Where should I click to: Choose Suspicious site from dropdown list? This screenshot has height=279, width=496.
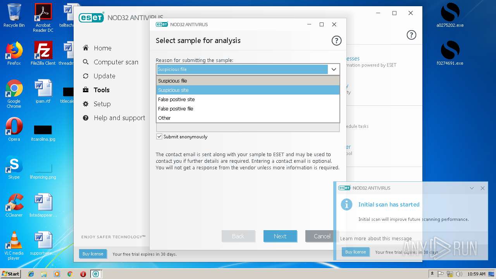coord(248,90)
